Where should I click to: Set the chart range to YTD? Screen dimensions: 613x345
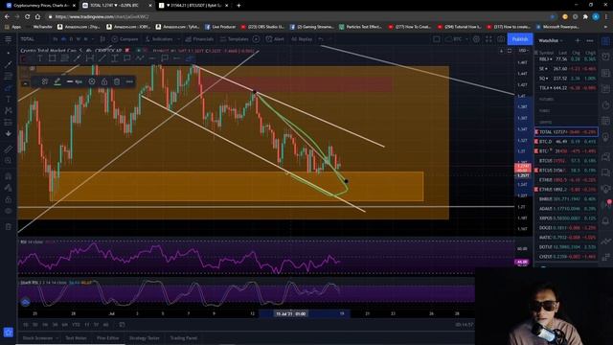pos(76,325)
